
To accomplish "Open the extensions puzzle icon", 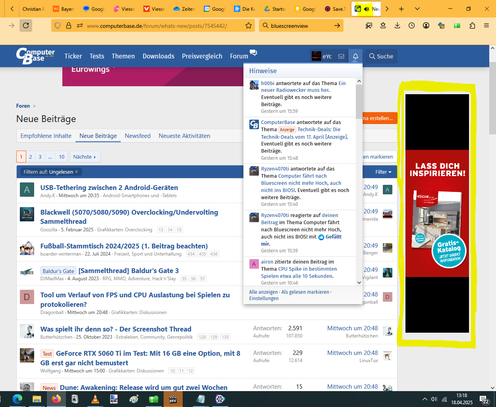I will [x=472, y=25].
